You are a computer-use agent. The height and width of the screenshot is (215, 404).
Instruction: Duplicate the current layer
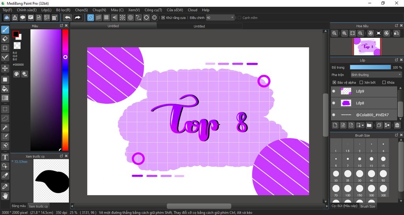[379, 125]
